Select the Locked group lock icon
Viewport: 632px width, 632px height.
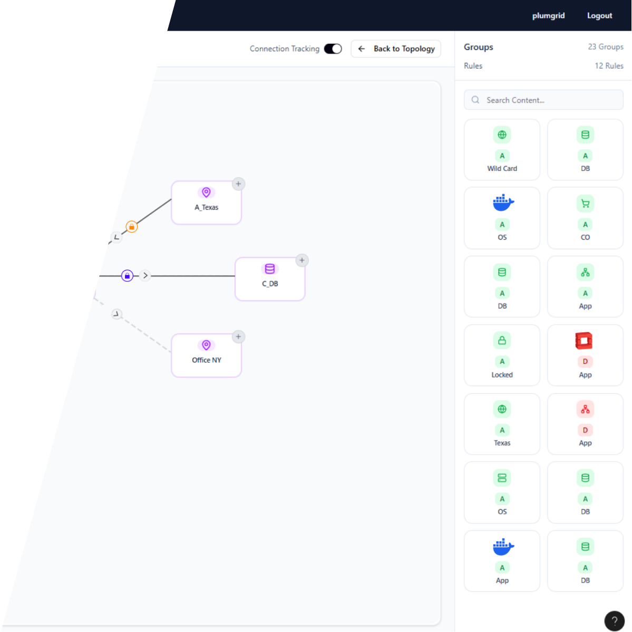pyautogui.click(x=502, y=341)
